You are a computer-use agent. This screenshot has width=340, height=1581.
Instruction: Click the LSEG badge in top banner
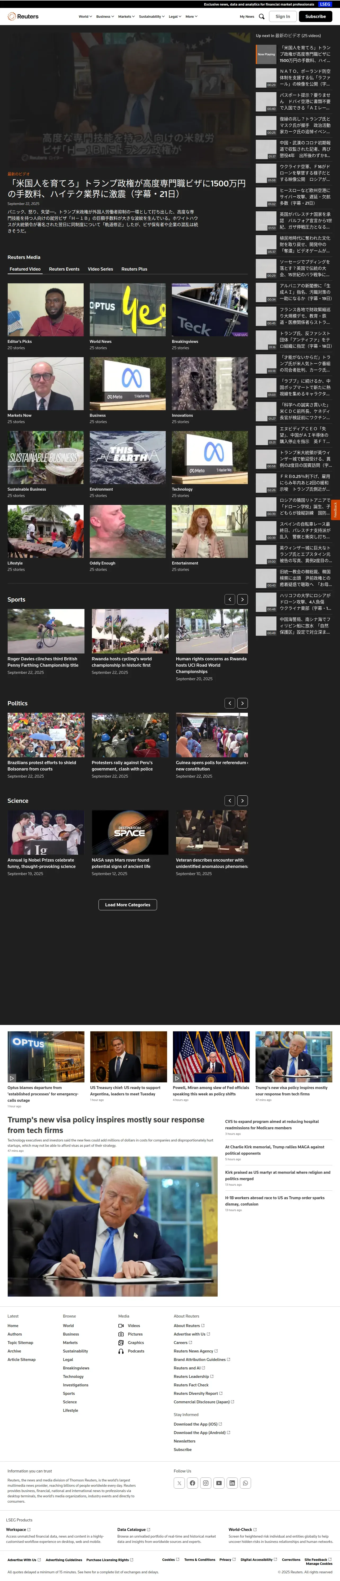click(x=325, y=4)
